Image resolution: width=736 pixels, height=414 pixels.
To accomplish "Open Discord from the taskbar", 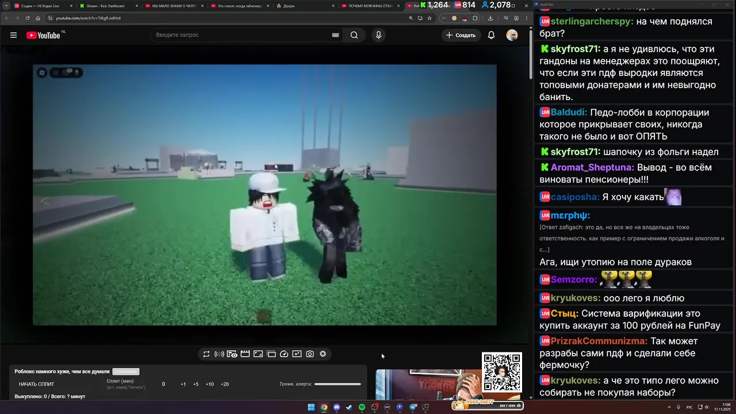I will tap(336, 407).
